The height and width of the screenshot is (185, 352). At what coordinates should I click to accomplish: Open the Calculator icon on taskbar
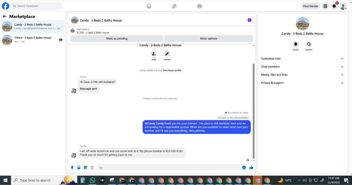[x=83, y=180]
